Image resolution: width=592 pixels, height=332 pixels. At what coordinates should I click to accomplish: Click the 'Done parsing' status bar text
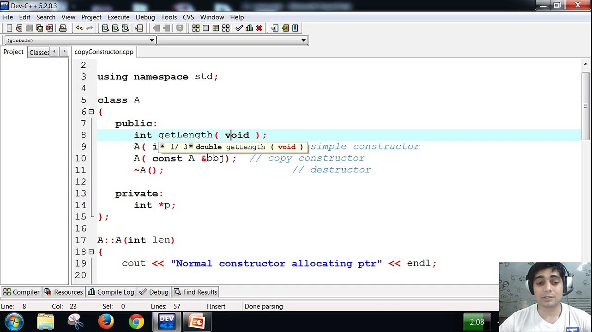[264, 306]
